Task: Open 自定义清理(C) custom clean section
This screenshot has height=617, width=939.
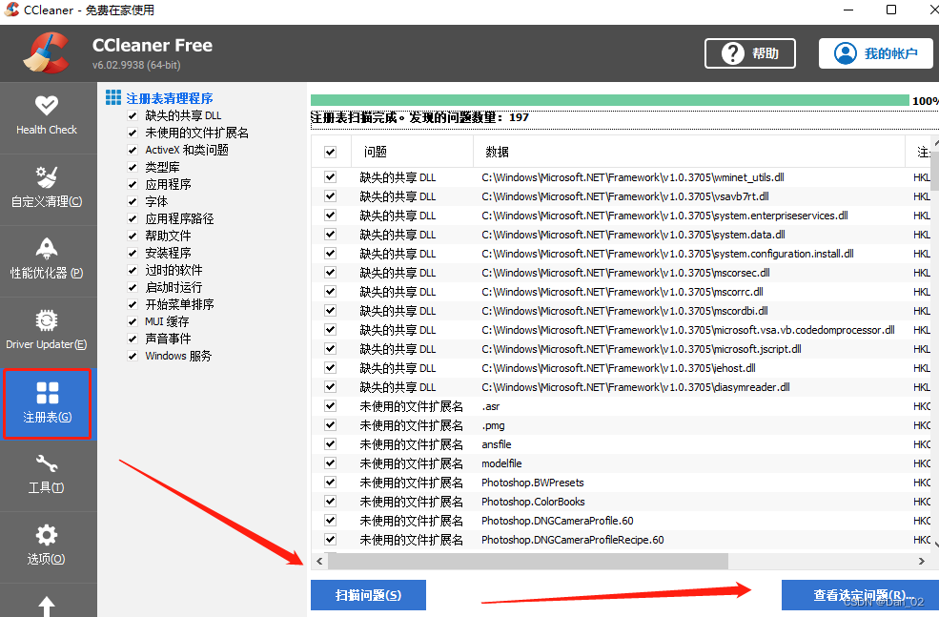Action: click(47, 188)
